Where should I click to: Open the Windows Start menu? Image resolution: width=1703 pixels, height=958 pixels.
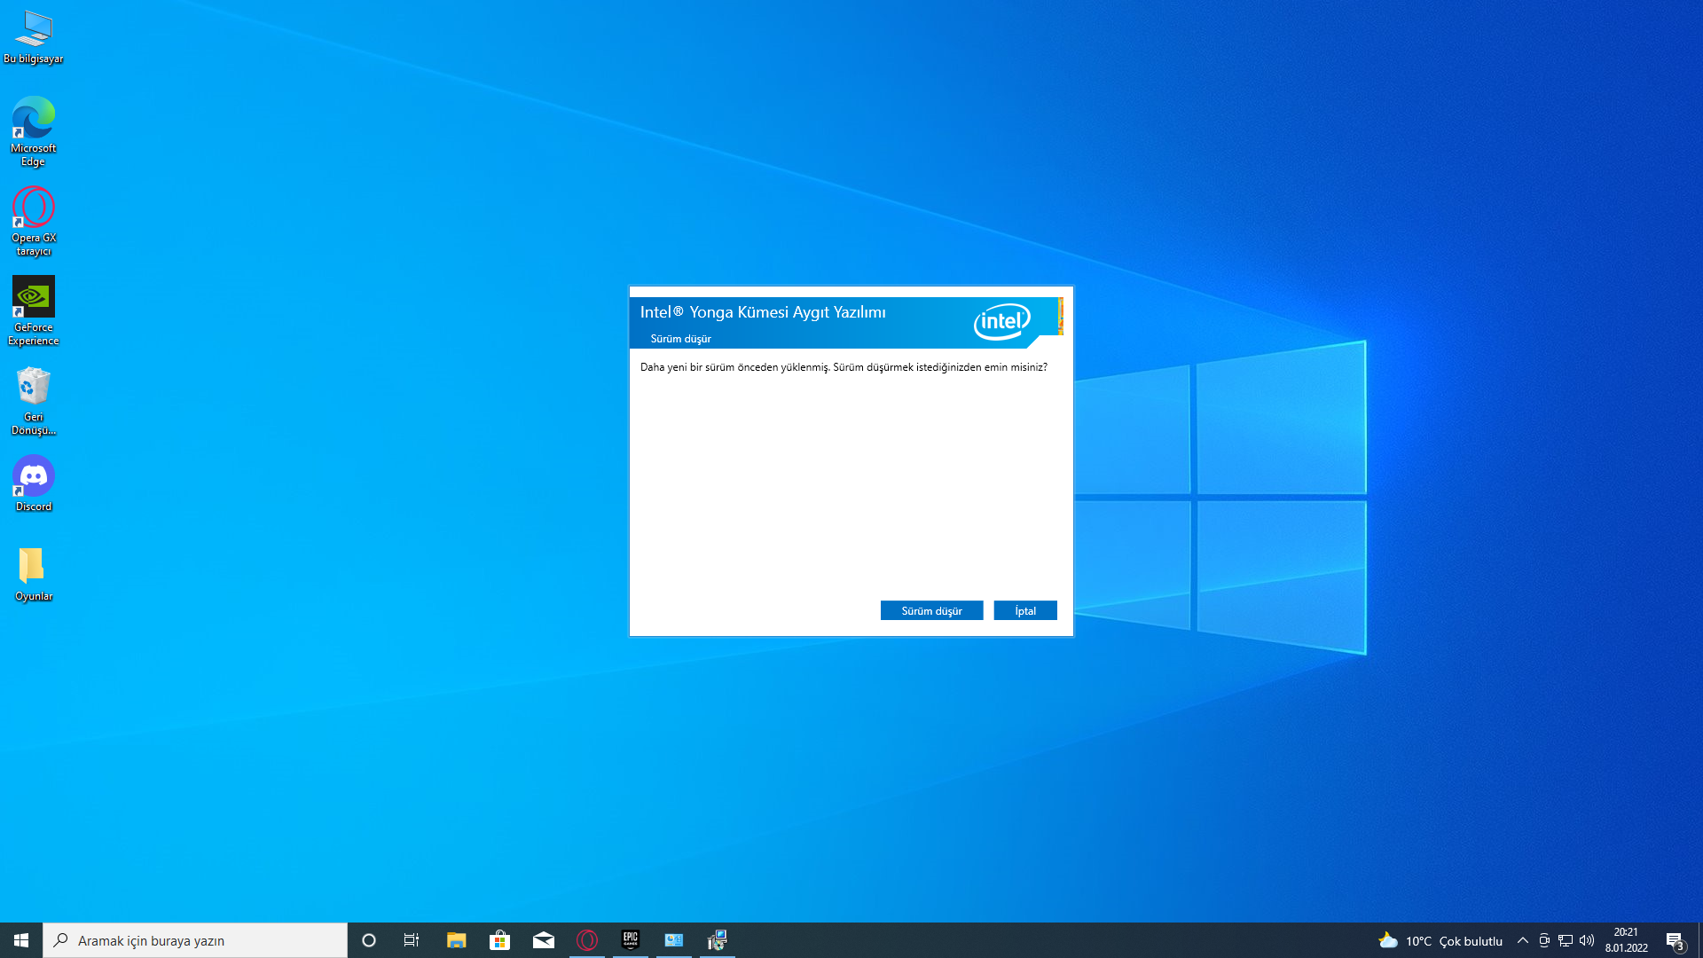(21, 940)
